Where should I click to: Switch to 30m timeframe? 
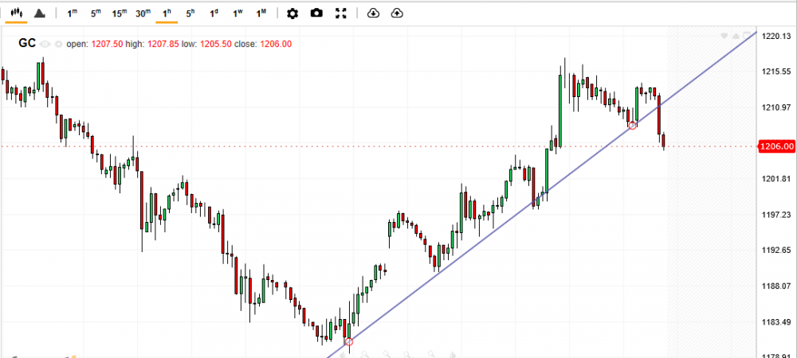[x=143, y=14]
